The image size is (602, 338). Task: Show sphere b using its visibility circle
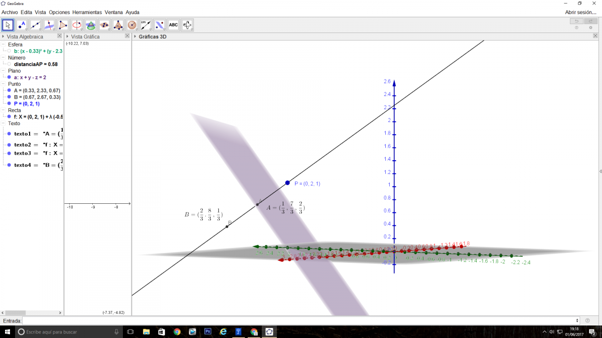(x=9, y=51)
